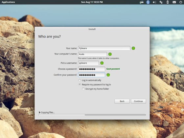The width and height of the screenshot is (184, 138).
Task: Open the sound volume indicator
Action: tap(154, 2)
